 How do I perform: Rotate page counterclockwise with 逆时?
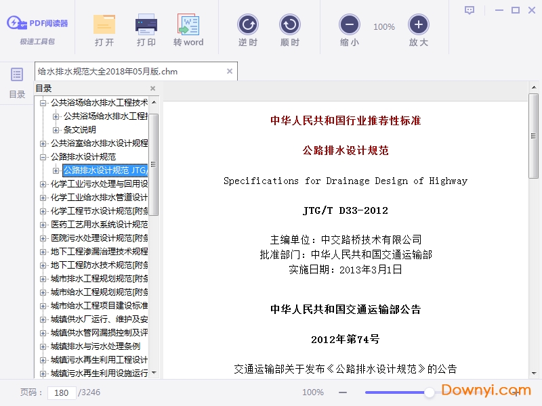coord(248,25)
